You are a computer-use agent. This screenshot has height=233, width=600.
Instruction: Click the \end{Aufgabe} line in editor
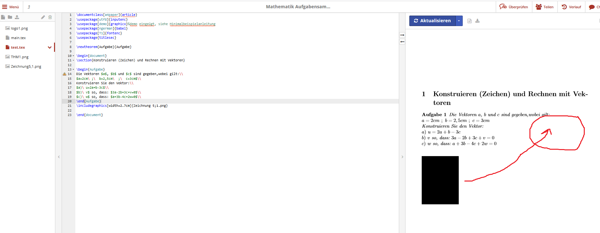click(x=89, y=101)
